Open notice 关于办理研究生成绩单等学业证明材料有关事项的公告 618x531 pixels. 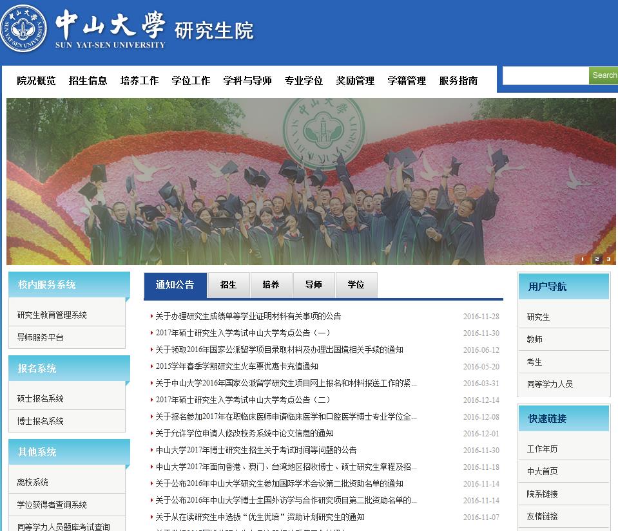tap(248, 316)
